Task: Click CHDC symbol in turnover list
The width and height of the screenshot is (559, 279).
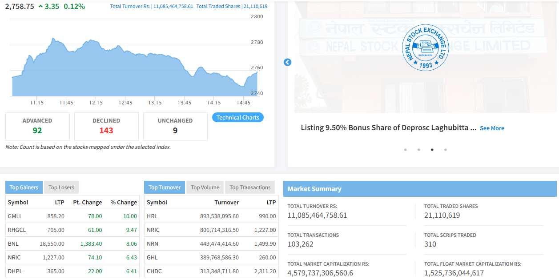Action: (x=154, y=271)
